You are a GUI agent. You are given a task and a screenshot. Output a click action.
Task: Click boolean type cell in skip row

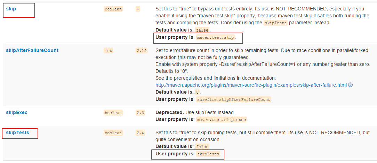coord(113,9)
